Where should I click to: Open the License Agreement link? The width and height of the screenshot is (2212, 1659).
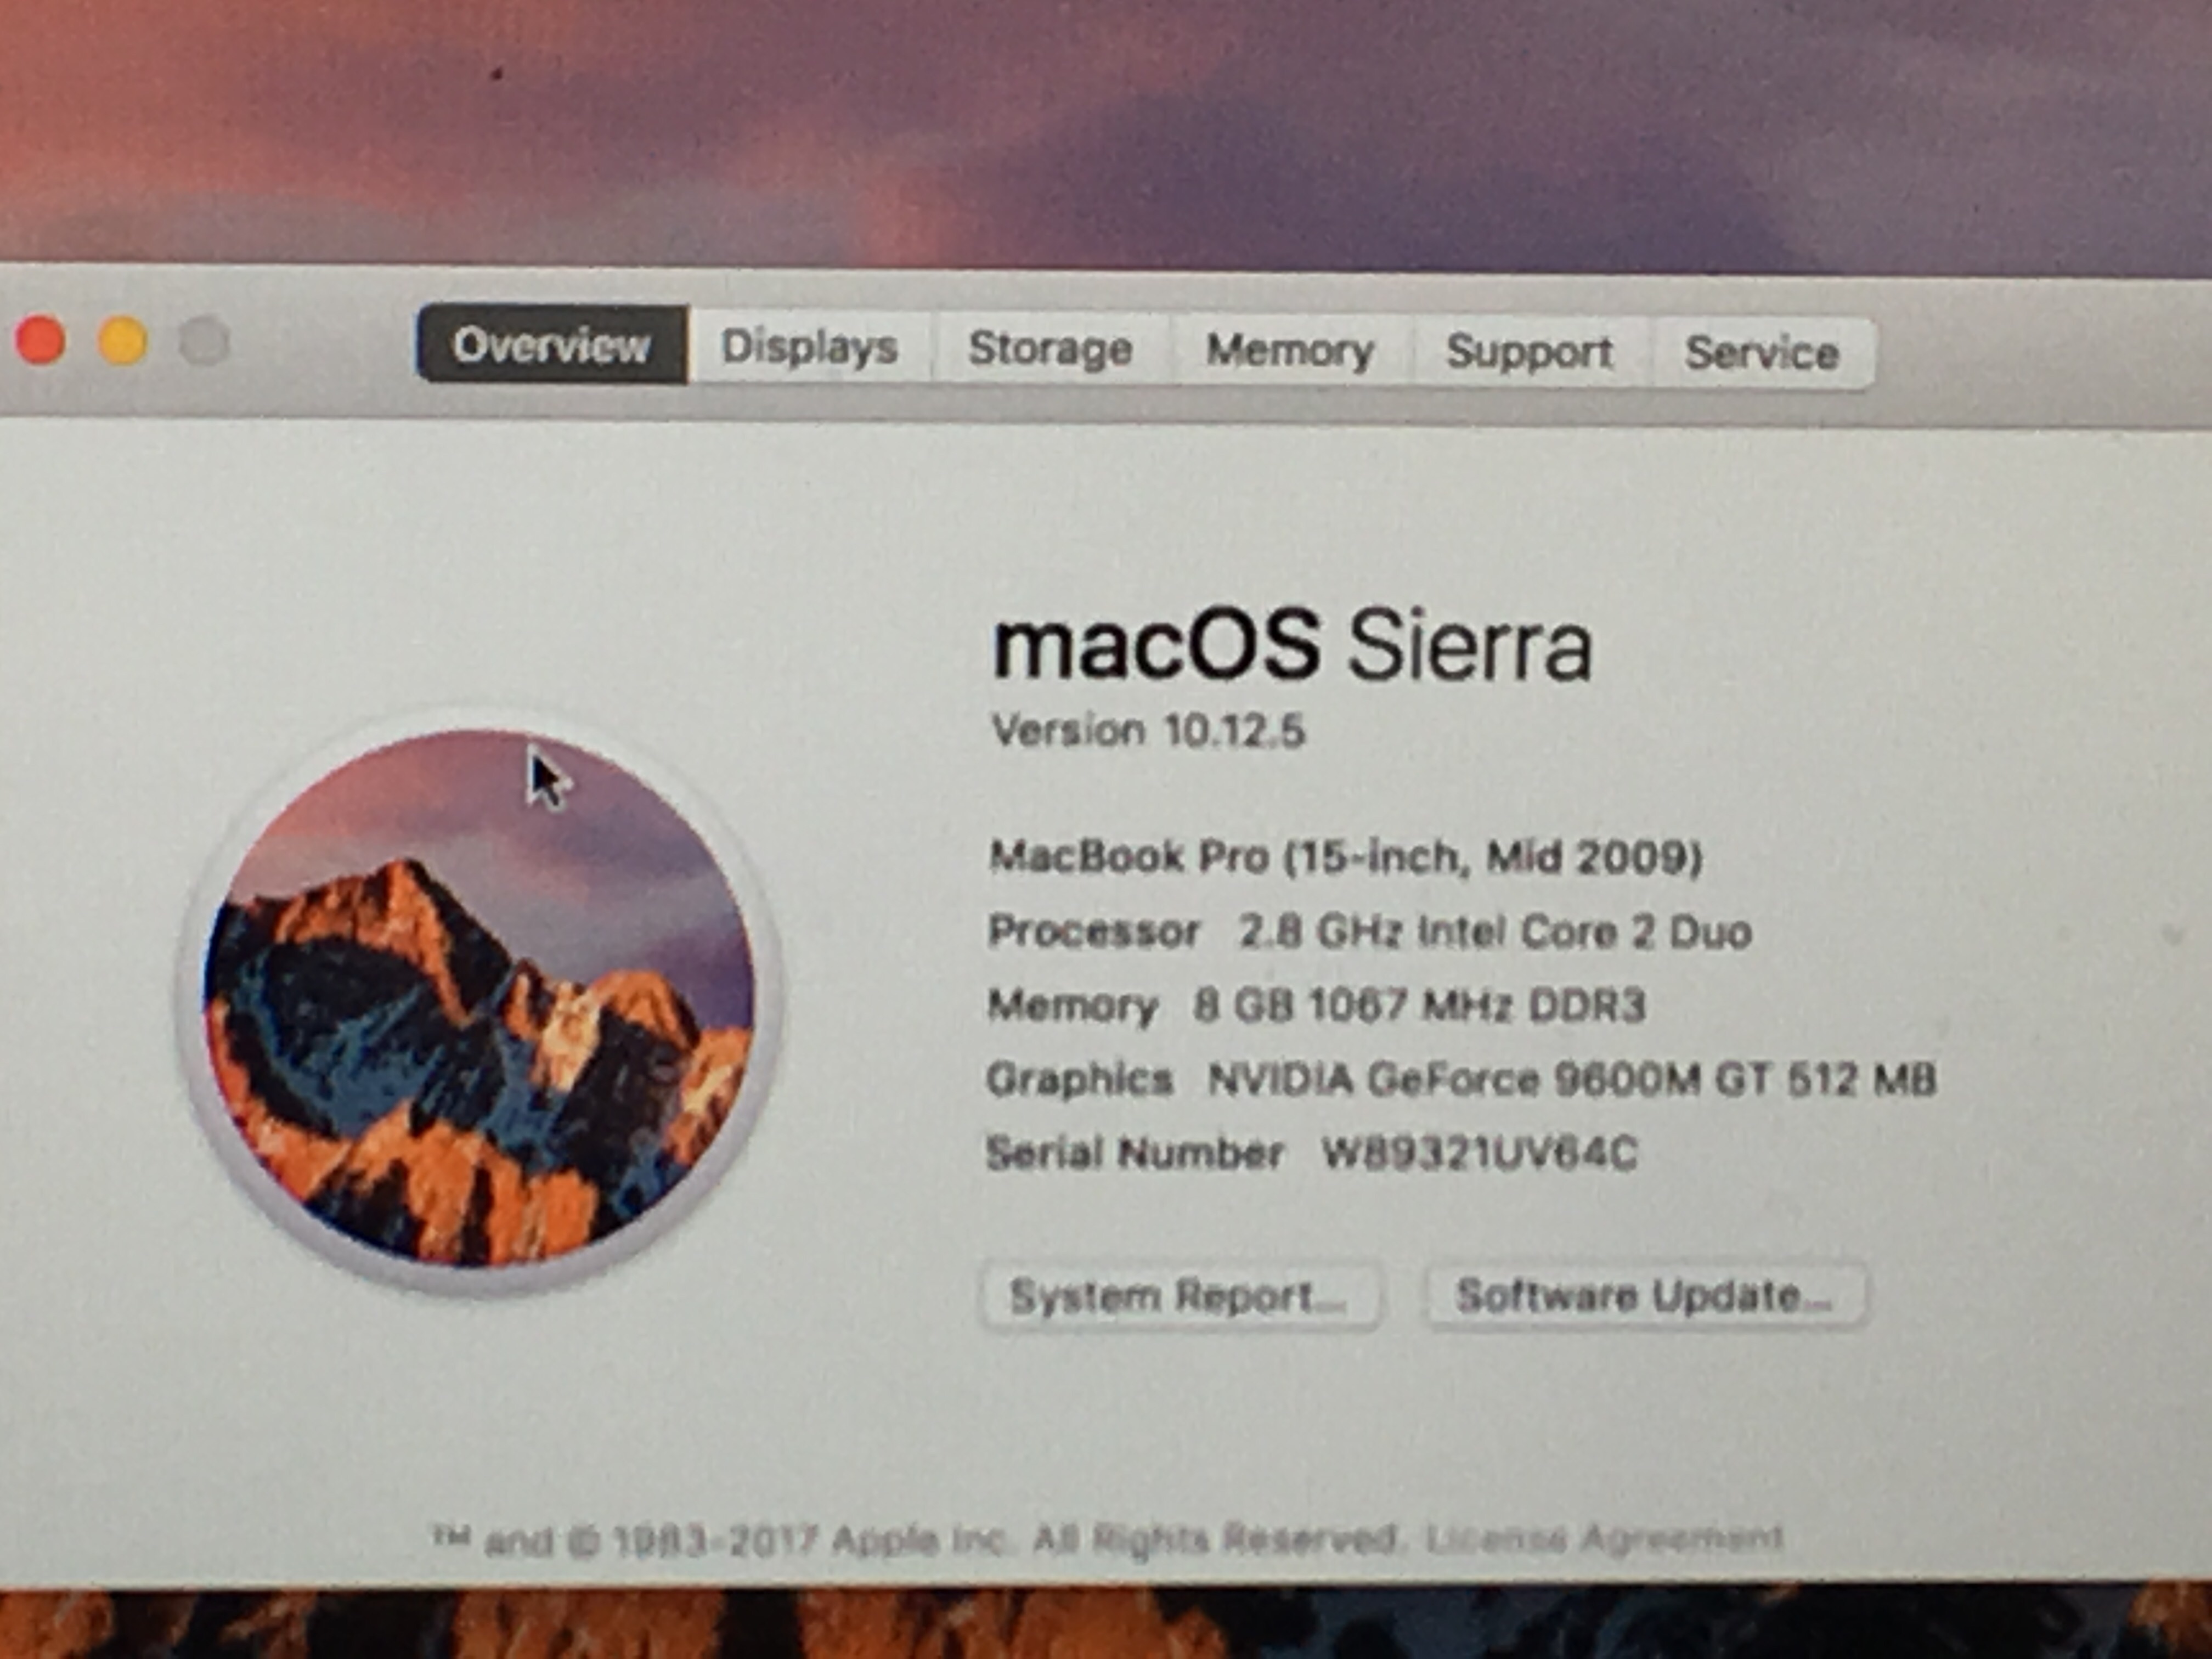pos(1604,1538)
